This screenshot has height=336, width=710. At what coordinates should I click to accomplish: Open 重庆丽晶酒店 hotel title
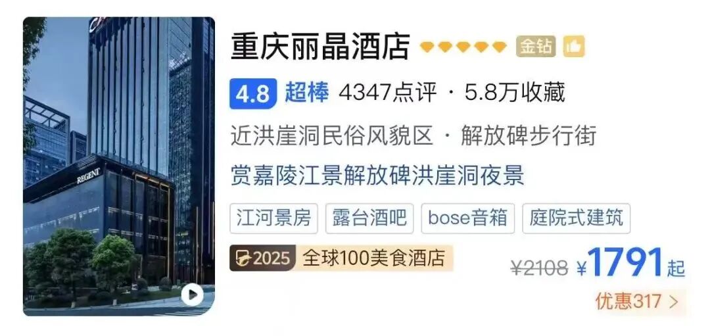click(x=320, y=47)
